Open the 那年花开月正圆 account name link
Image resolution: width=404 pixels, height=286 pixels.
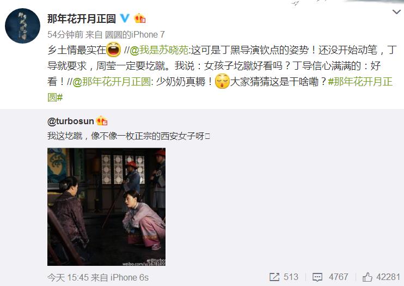coord(82,19)
